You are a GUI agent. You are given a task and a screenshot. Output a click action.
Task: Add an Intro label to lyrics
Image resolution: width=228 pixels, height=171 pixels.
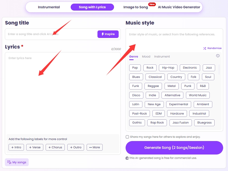coord(16,147)
